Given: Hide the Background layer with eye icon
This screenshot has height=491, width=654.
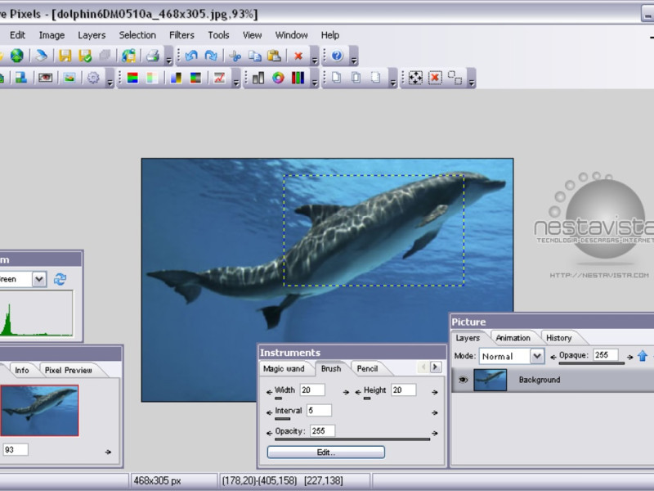Looking at the screenshot, I should pos(463,380).
